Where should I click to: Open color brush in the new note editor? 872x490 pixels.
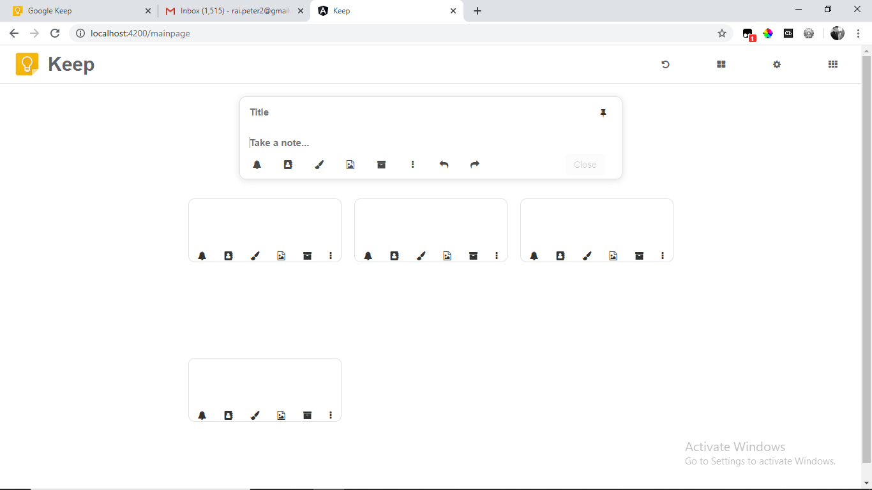click(319, 165)
